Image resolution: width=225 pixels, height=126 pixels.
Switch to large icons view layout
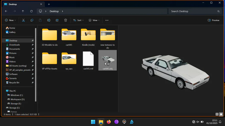221,114
